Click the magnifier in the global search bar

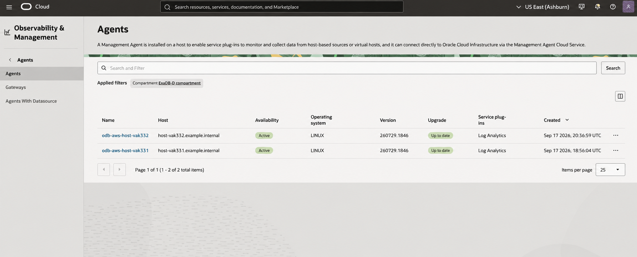167,7
